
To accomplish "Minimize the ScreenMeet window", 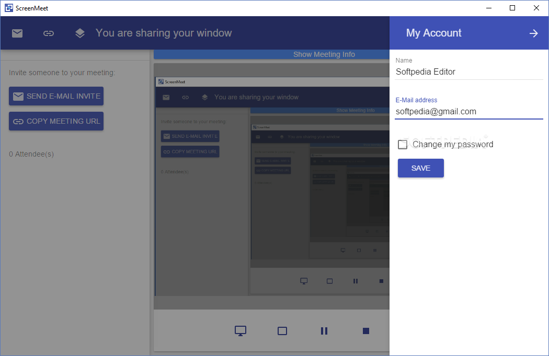I will pyautogui.click(x=489, y=8).
